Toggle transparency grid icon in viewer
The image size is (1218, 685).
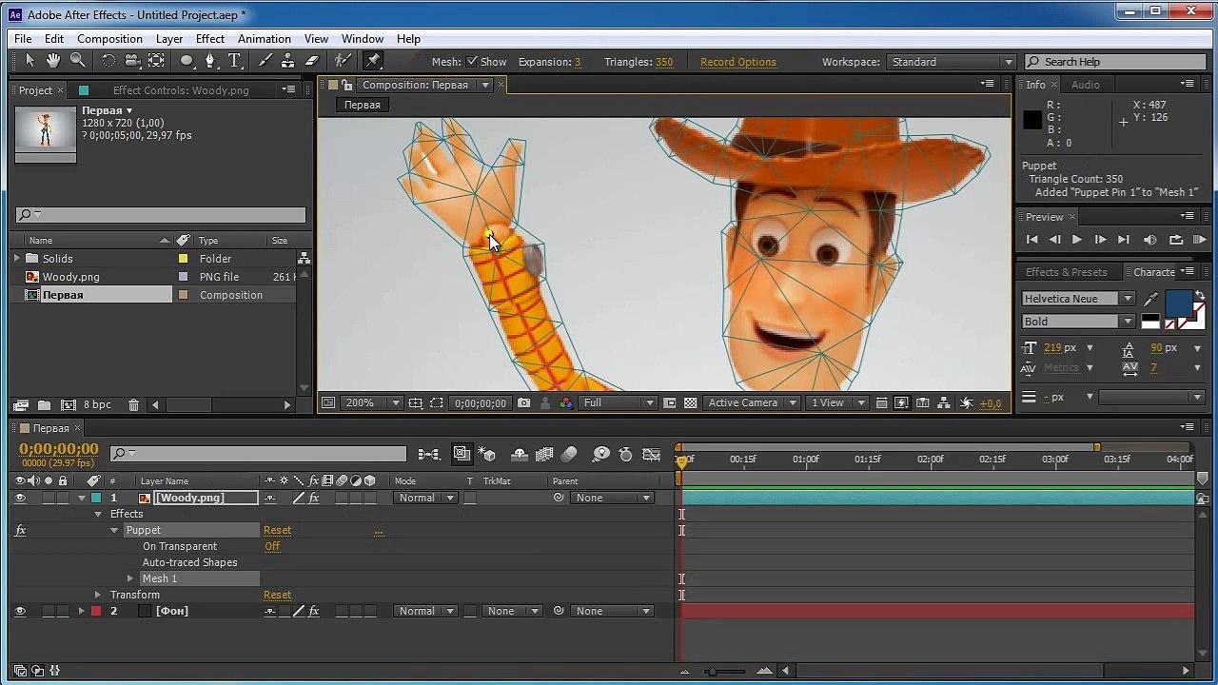pyautogui.click(x=691, y=403)
